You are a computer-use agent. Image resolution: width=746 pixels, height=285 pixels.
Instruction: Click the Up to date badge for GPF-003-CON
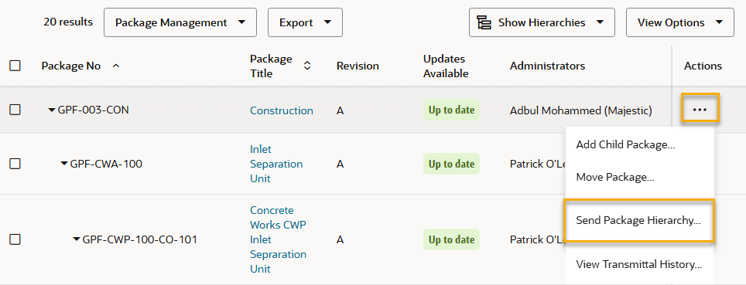451,110
